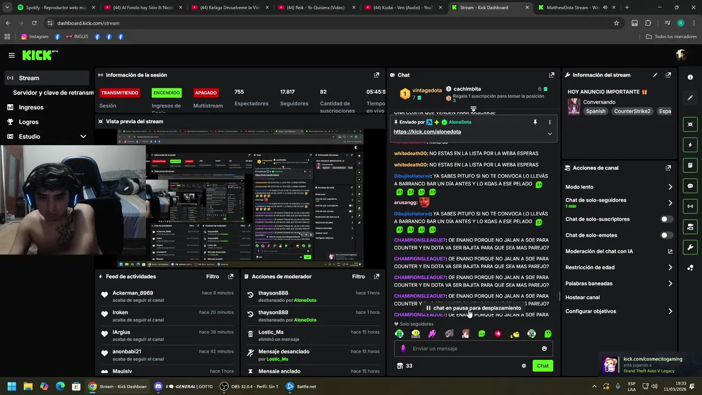
Task: Click the CounterStrike2 tag
Action: click(x=632, y=111)
